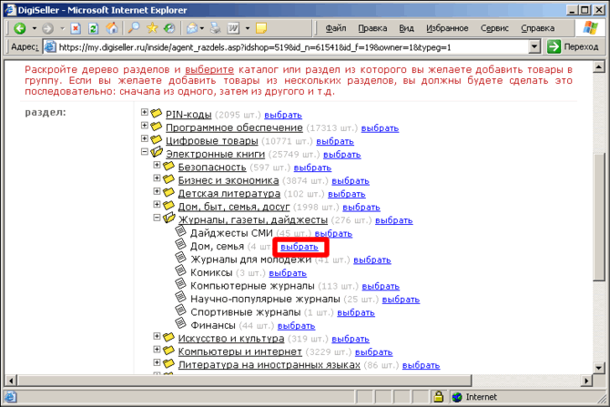Click выбрать next to Компьютерные журналы
Image resolution: width=610 pixels, height=407 pixels.
(381, 287)
